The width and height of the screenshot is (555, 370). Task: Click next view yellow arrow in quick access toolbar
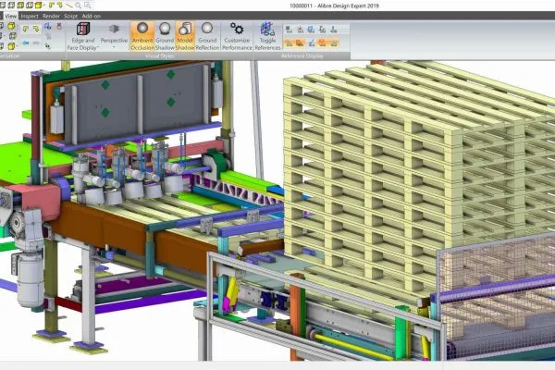(60, 6)
